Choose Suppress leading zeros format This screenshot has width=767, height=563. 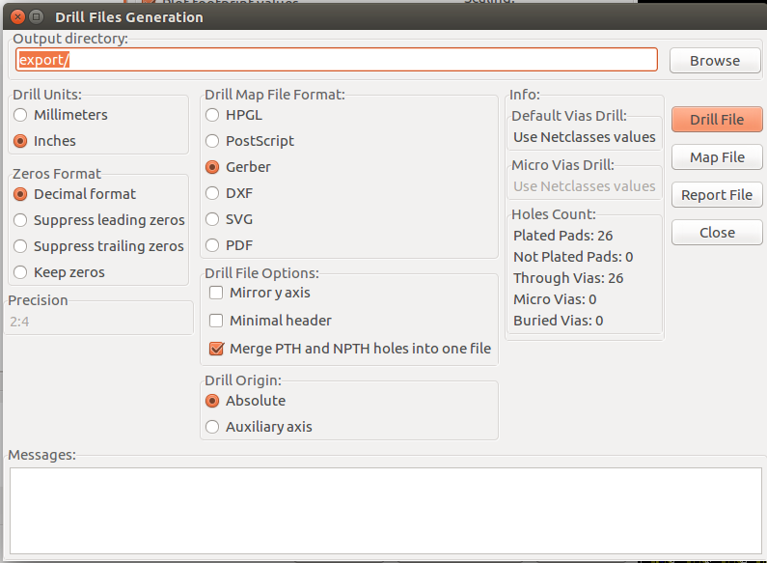20,220
